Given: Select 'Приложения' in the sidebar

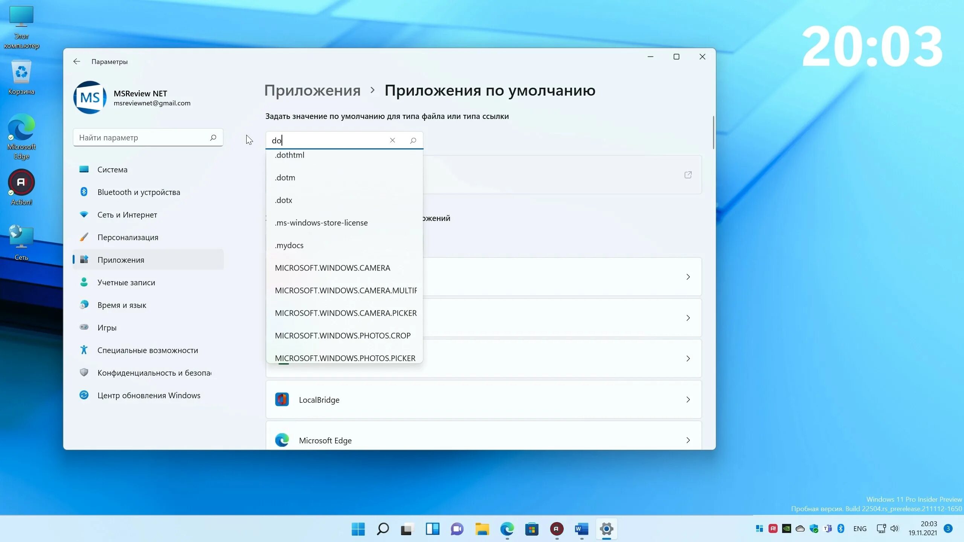Looking at the screenshot, I should click(x=148, y=260).
